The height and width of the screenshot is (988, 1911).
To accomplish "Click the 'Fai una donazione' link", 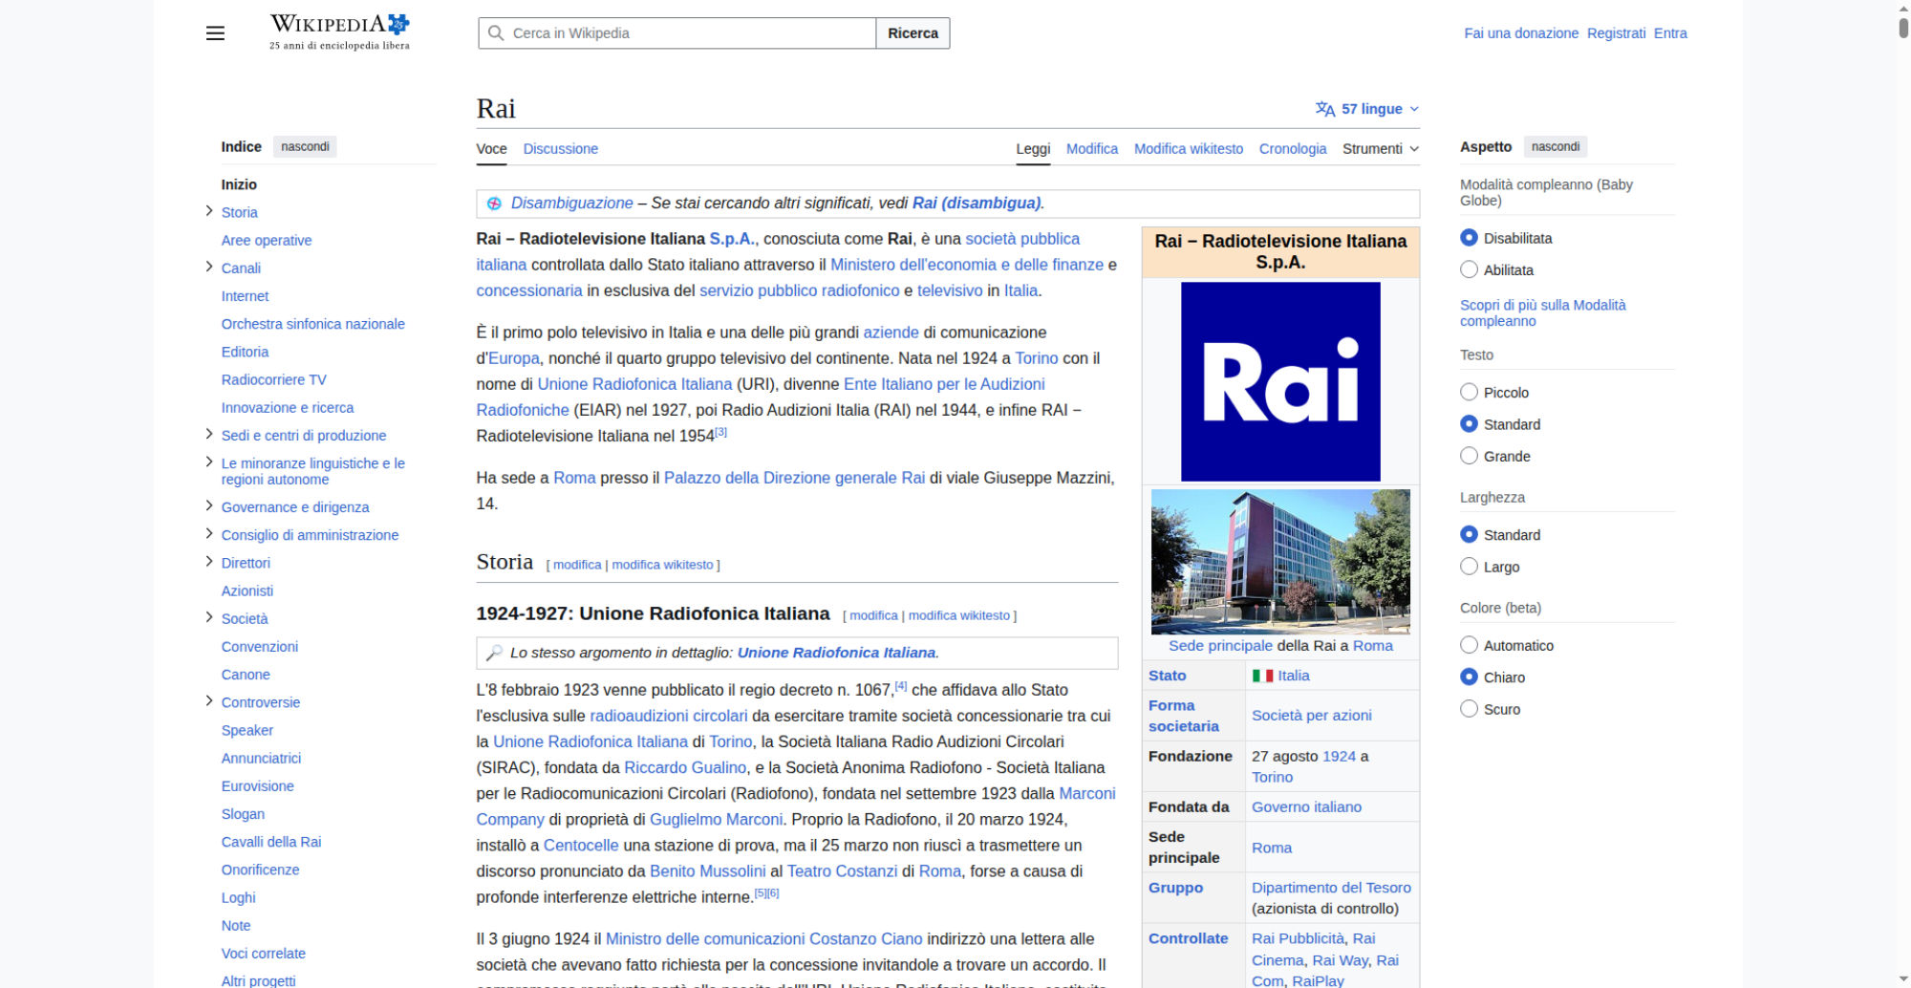I will (1520, 33).
